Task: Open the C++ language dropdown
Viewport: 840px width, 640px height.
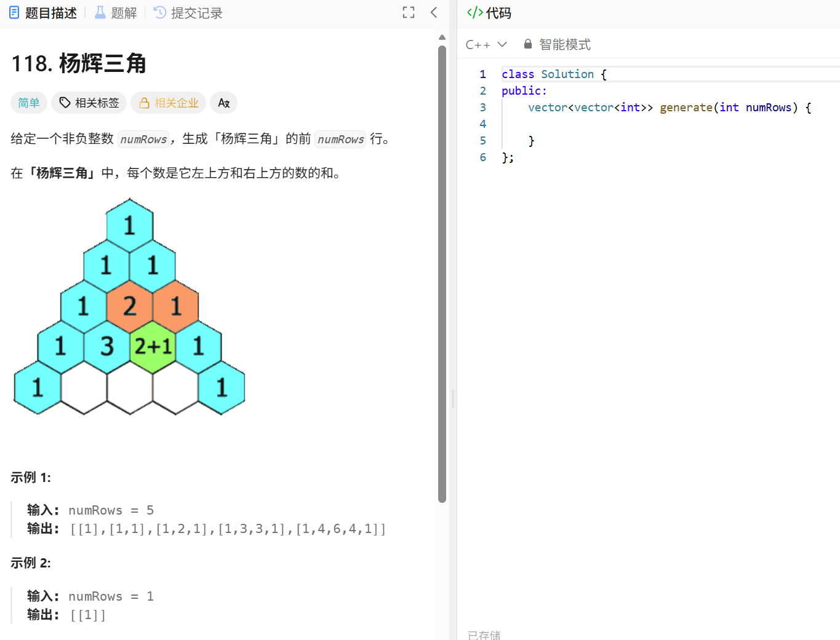Action: [x=486, y=44]
